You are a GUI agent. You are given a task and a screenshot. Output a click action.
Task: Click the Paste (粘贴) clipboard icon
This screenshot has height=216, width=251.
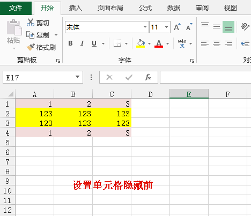click(x=14, y=27)
